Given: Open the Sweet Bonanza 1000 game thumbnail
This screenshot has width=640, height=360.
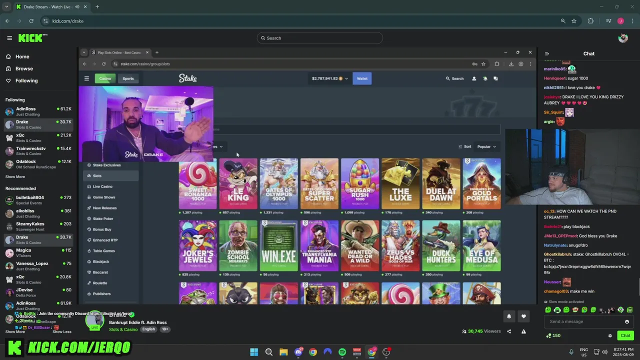Looking at the screenshot, I should tap(198, 183).
